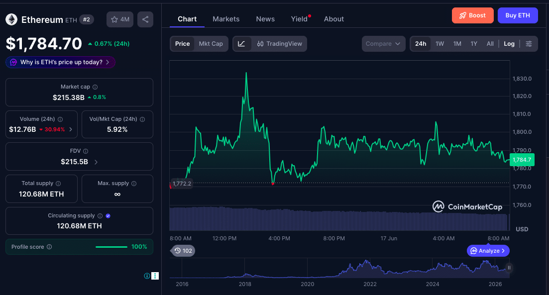
Task: Click the 120.68M ETH total supply value
Action: pyautogui.click(x=41, y=194)
